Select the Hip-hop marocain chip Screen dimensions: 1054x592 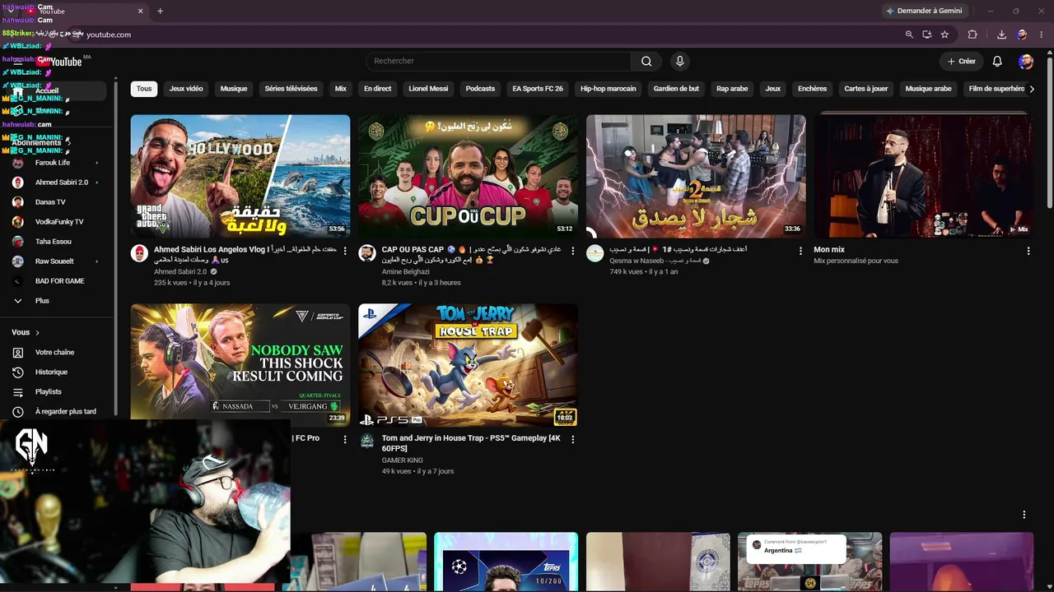[x=609, y=89]
